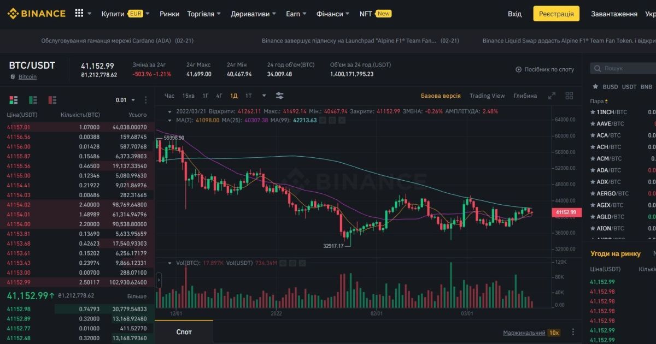Switch order book to sell orders only view
The height and width of the screenshot is (344, 656).
point(52,100)
